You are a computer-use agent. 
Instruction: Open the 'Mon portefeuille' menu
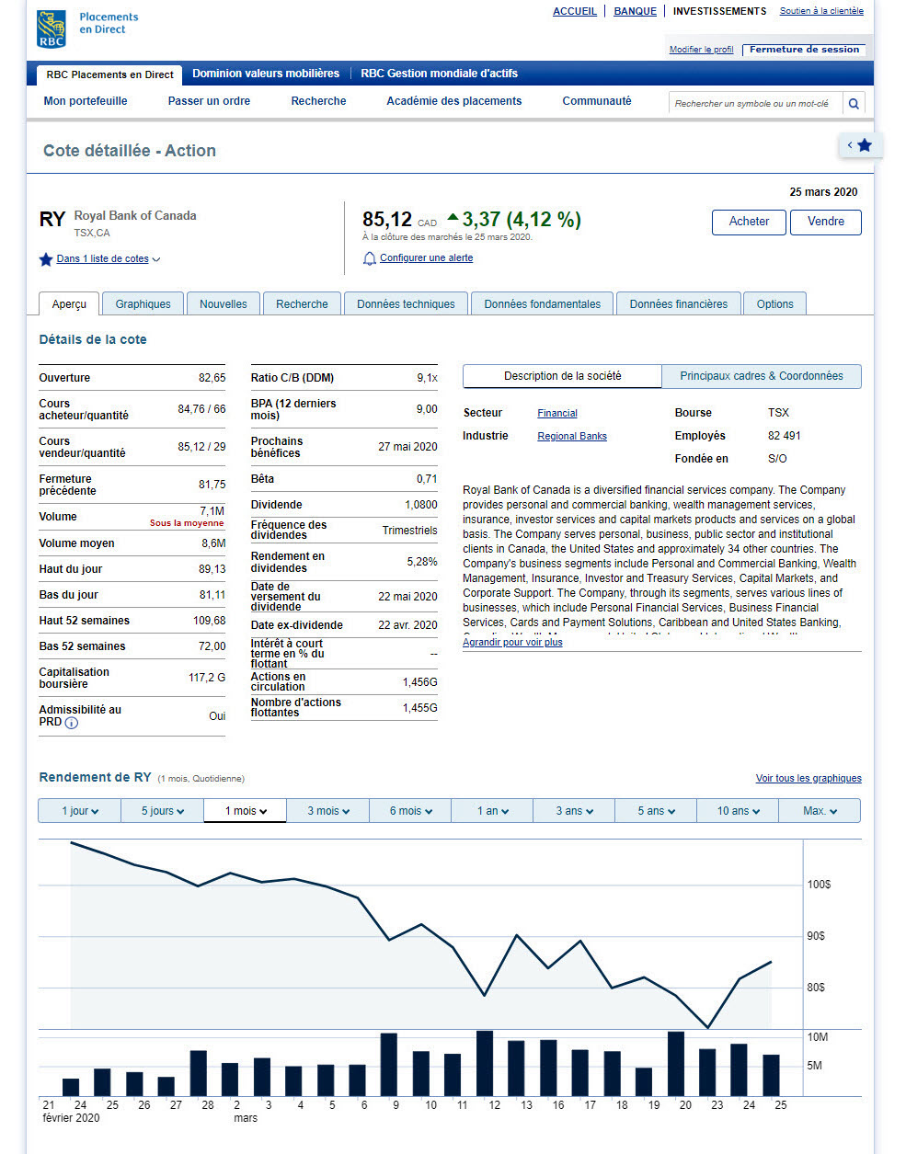(86, 101)
